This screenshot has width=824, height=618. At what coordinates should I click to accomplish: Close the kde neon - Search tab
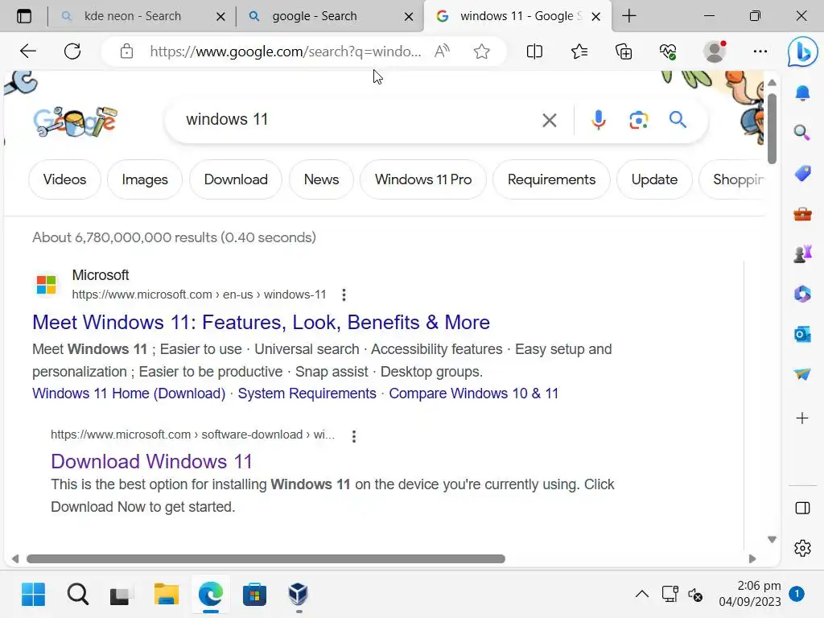220,17
